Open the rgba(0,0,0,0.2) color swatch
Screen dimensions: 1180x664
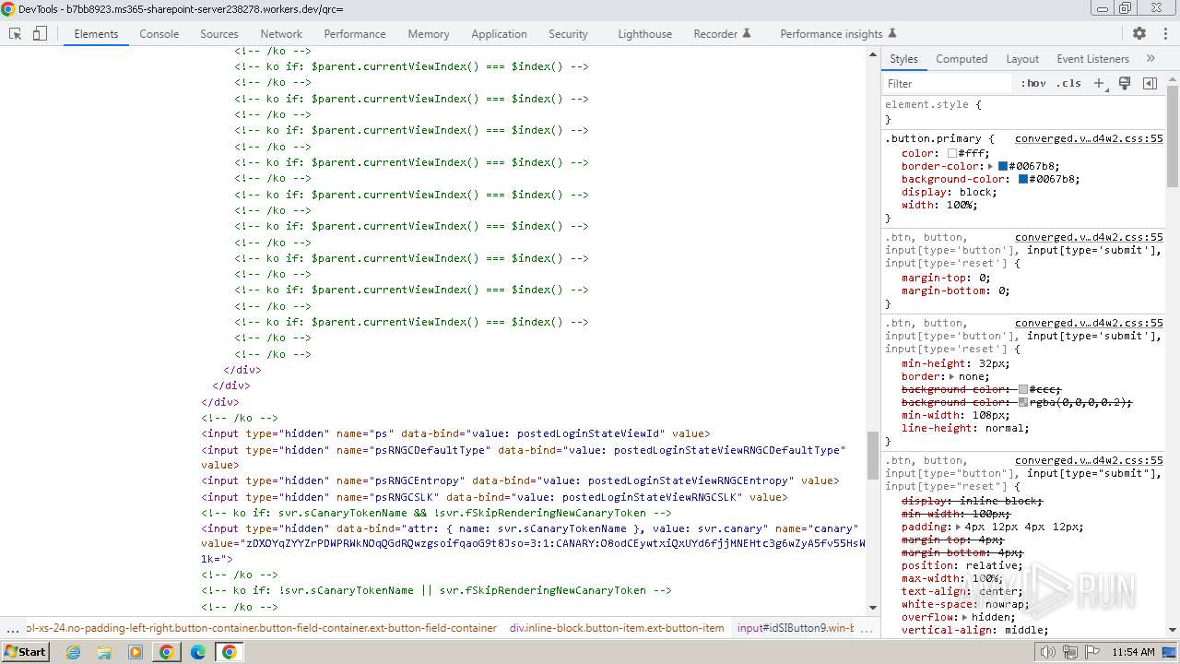[x=1023, y=402]
